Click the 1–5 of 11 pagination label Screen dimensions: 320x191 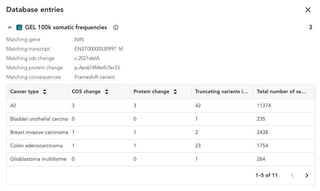click(x=266, y=175)
